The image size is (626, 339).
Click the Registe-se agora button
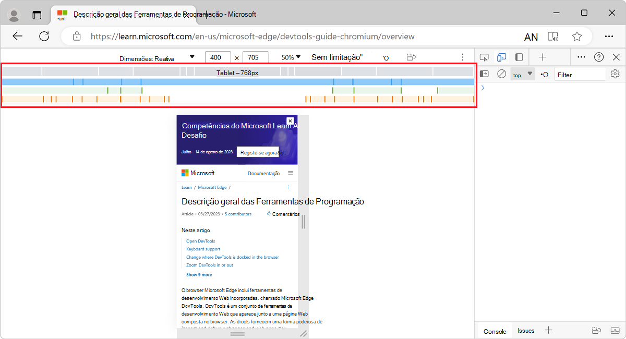[x=259, y=152]
